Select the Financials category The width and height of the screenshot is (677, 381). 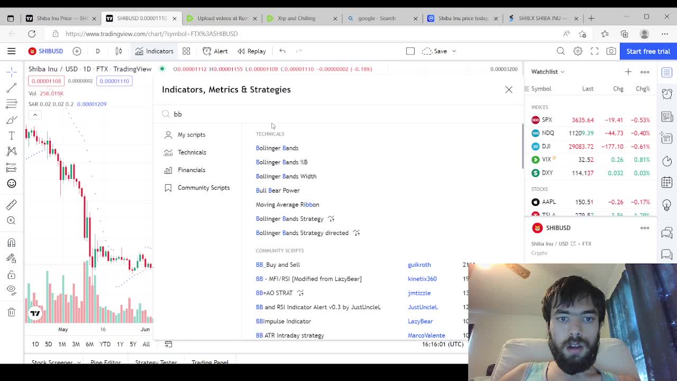[x=191, y=170]
